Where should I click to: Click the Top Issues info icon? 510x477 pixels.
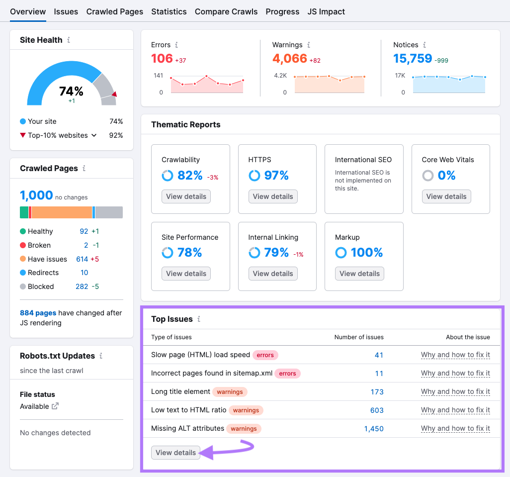tap(199, 319)
